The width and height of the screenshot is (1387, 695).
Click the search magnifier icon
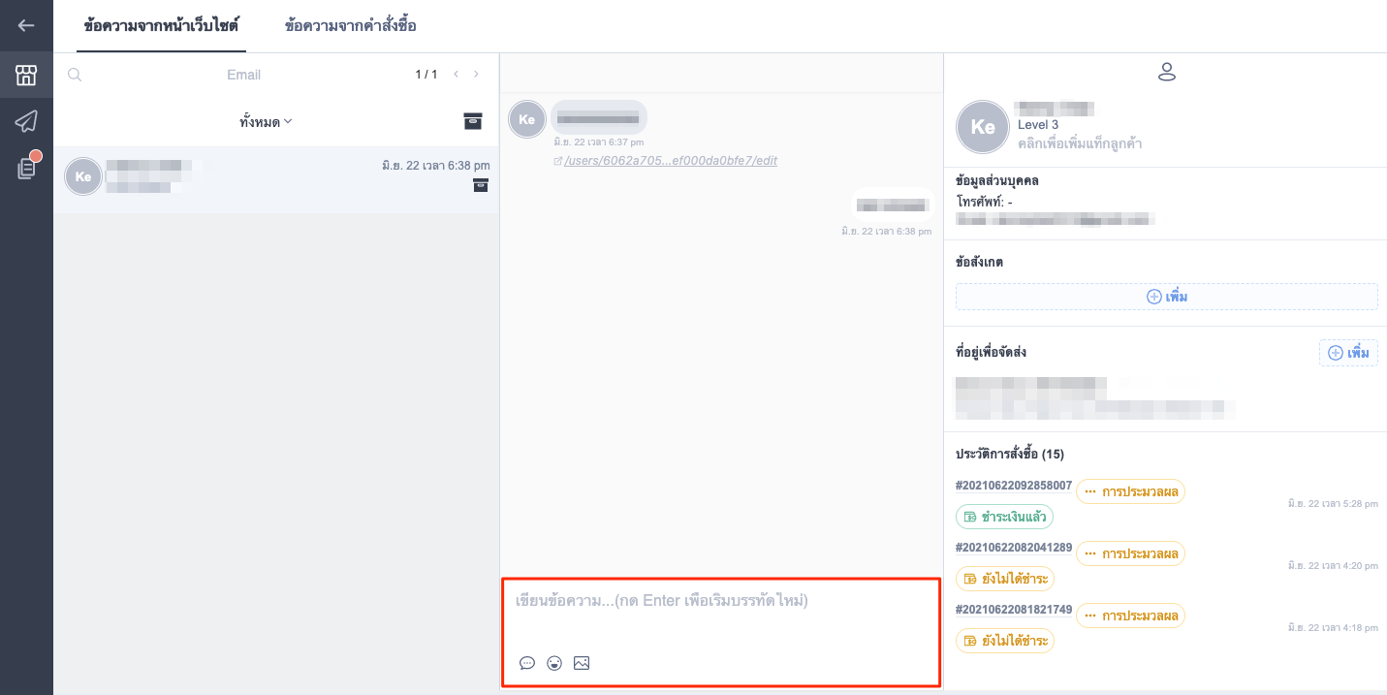click(x=75, y=75)
